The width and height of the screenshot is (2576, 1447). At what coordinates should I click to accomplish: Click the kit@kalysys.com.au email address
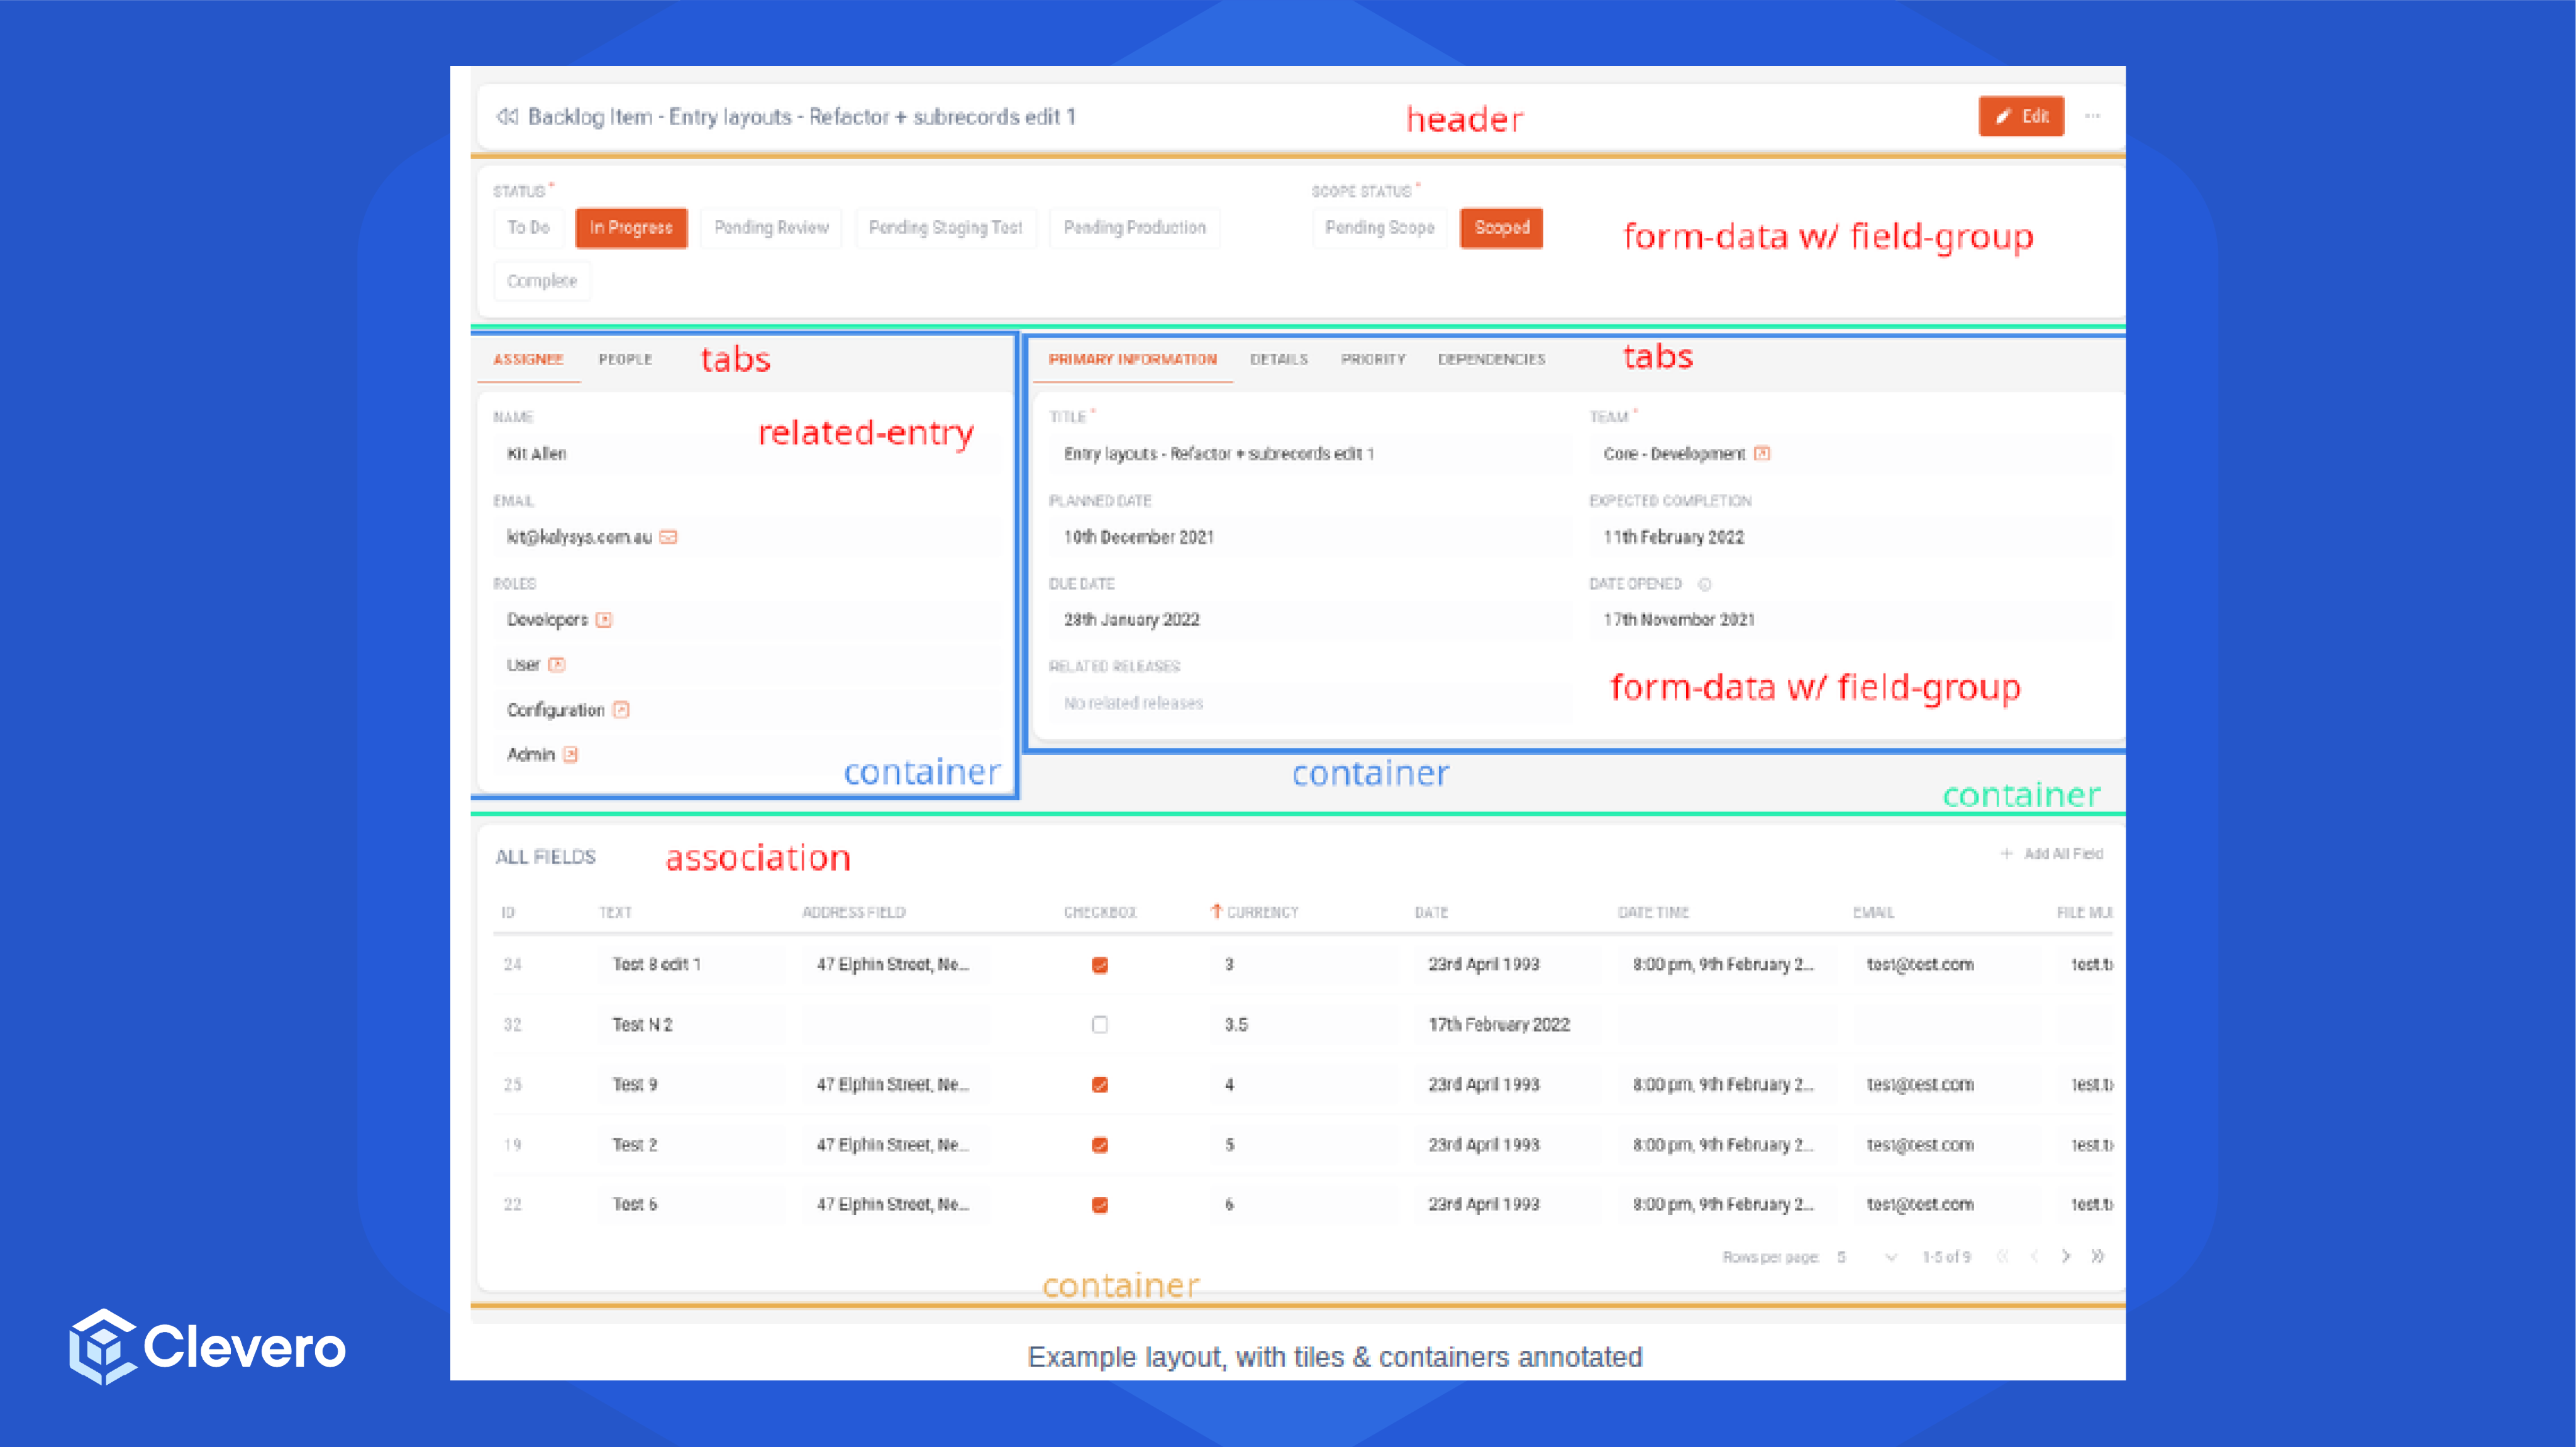coord(579,537)
